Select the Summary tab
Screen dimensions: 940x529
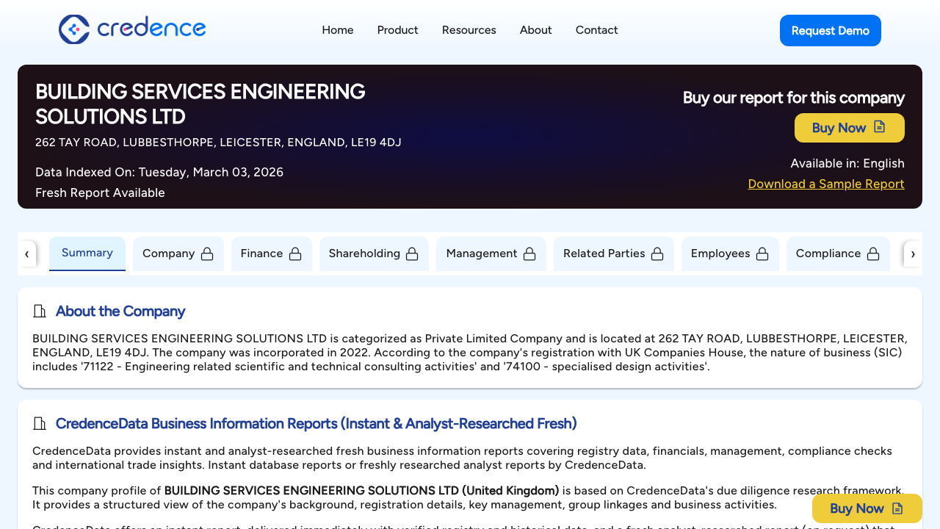click(87, 253)
